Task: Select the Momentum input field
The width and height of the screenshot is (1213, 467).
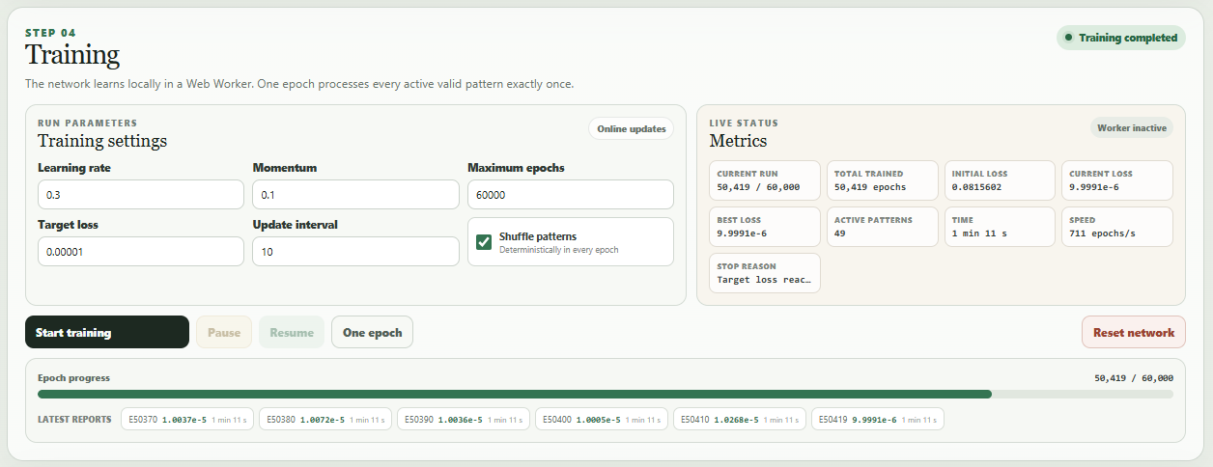Action: point(355,194)
